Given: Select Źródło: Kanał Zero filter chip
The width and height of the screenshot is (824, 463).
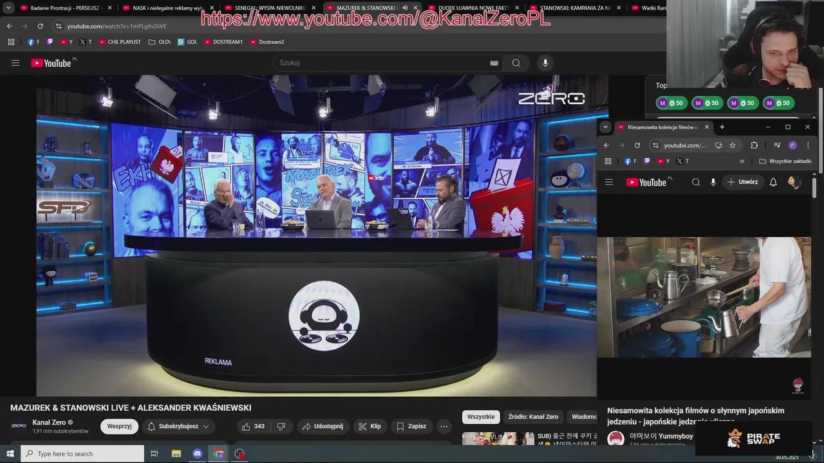Looking at the screenshot, I should point(533,417).
